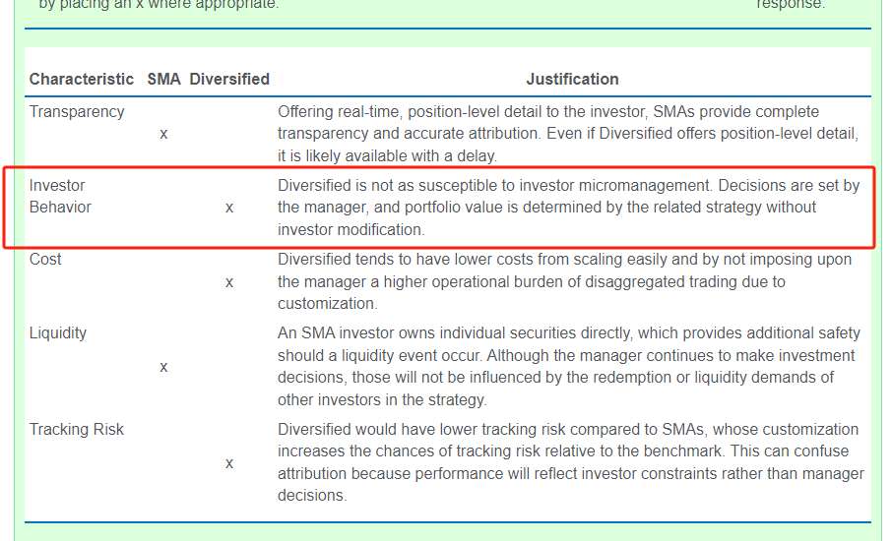Select the Tracking Risk row label
The image size is (892, 541).
pos(77,430)
